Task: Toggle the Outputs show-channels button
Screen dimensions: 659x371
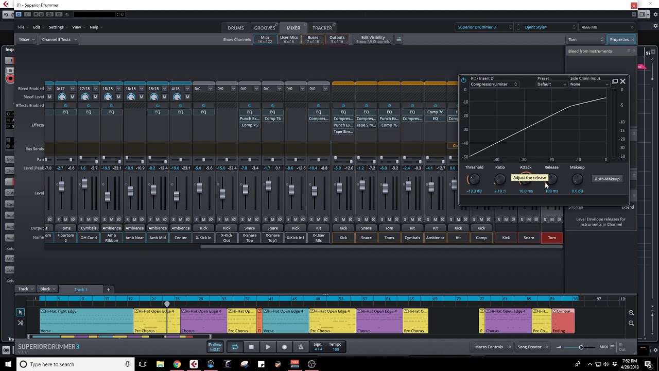Action: click(x=337, y=39)
